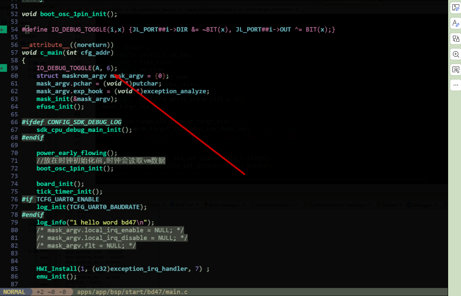461x296 pixels.
Task: Click tick_timer_init() call on line 75
Action: click(69, 192)
